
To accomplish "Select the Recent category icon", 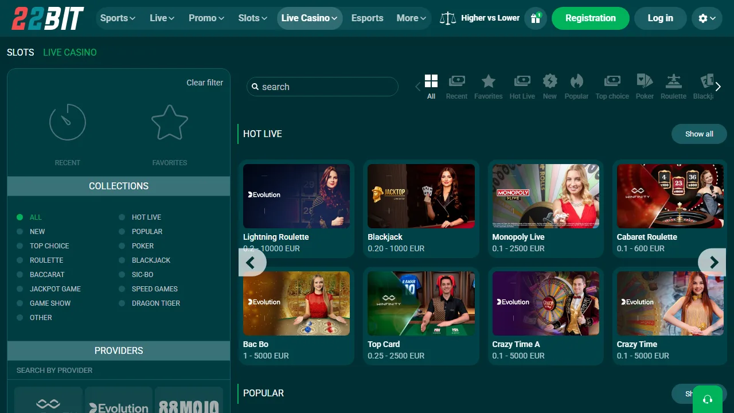I will (x=457, y=81).
